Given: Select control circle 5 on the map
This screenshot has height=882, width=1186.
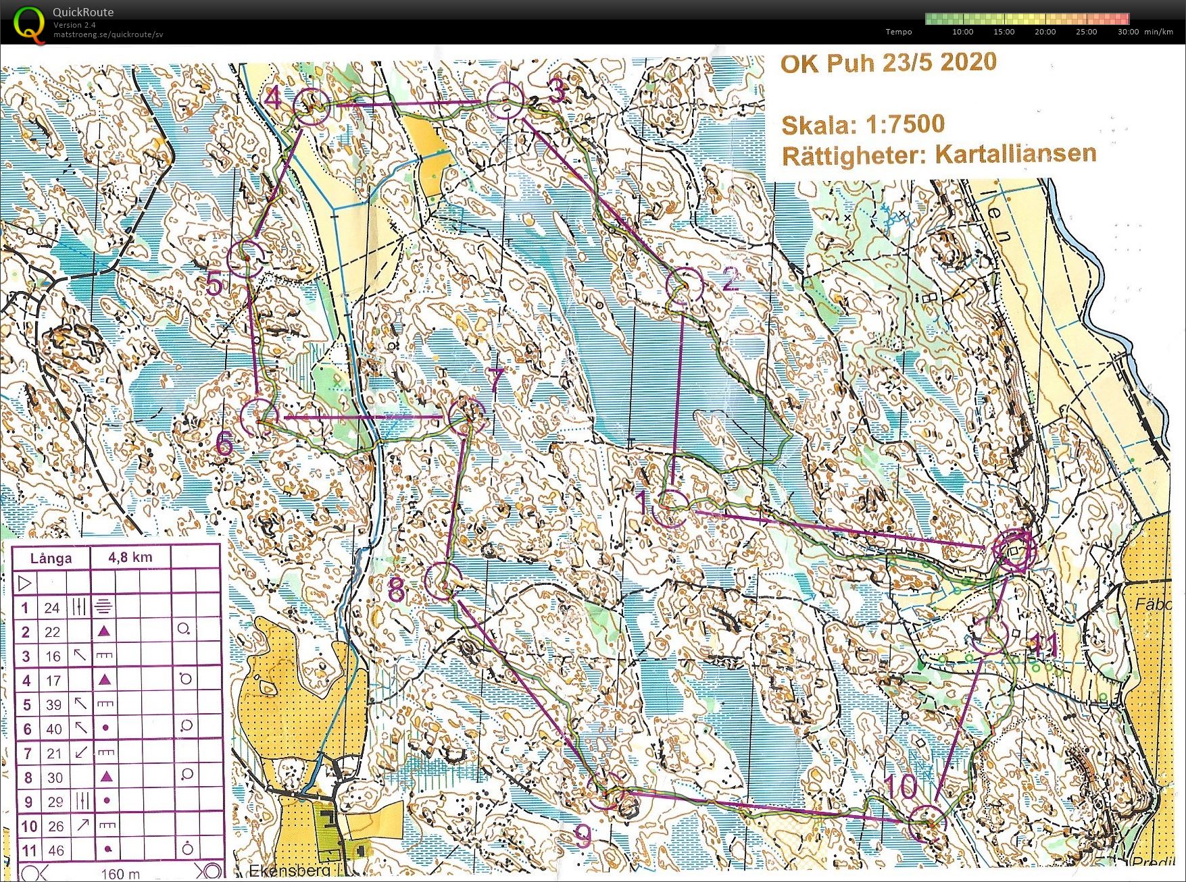Looking at the screenshot, I should tap(245, 258).
